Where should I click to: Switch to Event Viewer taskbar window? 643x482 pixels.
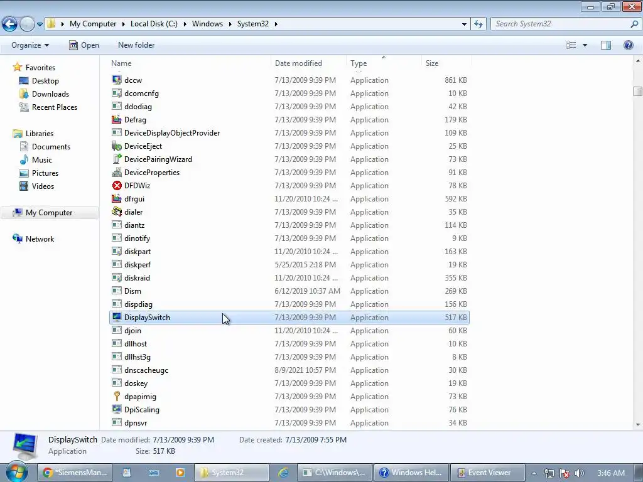[487, 473]
